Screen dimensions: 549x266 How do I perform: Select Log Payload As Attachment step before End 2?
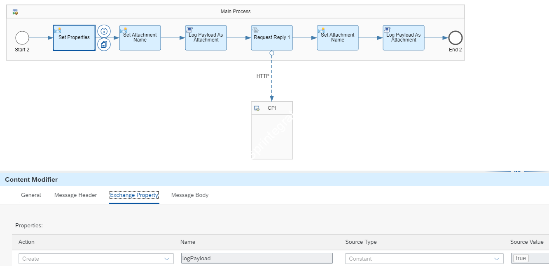tap(404, 38)
